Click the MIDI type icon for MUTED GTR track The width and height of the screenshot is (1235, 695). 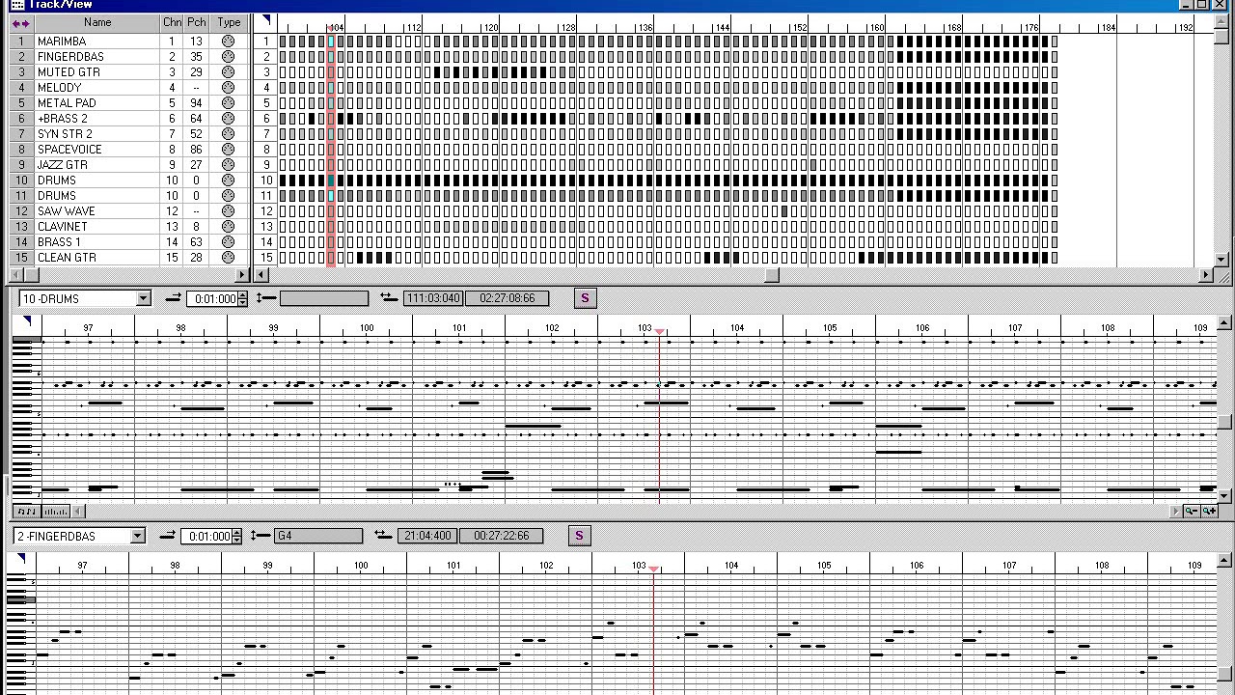pos(228,72)
